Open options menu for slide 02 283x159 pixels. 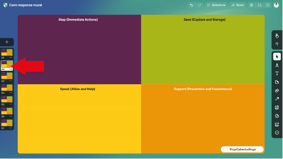11,69
